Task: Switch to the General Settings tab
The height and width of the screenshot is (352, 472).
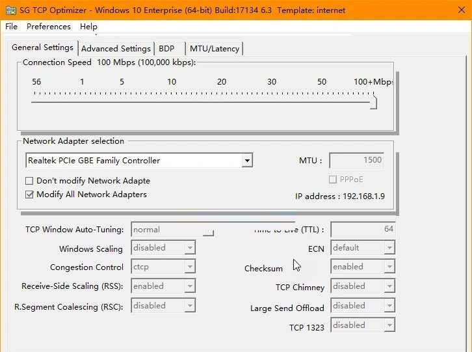Action: click(42, 47)
